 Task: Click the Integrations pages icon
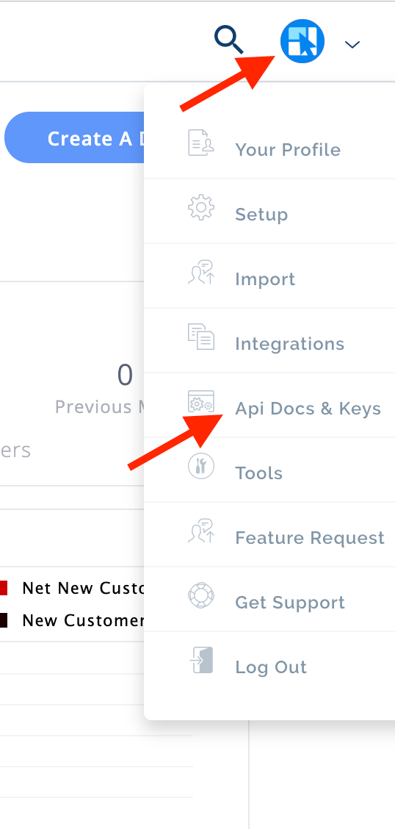tap(200, 337)
